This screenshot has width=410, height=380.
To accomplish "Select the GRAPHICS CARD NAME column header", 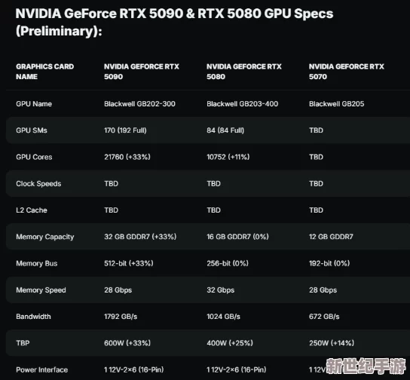I will tap(45, 72).
